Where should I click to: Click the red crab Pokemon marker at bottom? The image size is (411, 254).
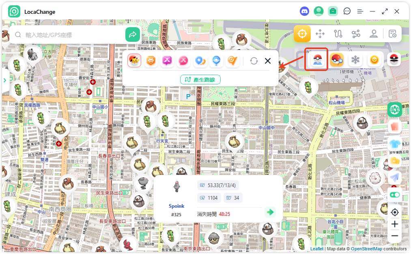coord(129,244)
